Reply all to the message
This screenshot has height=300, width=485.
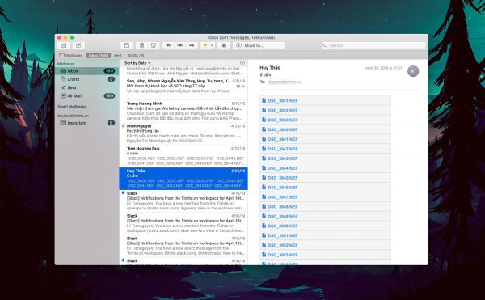coord(180,45)
